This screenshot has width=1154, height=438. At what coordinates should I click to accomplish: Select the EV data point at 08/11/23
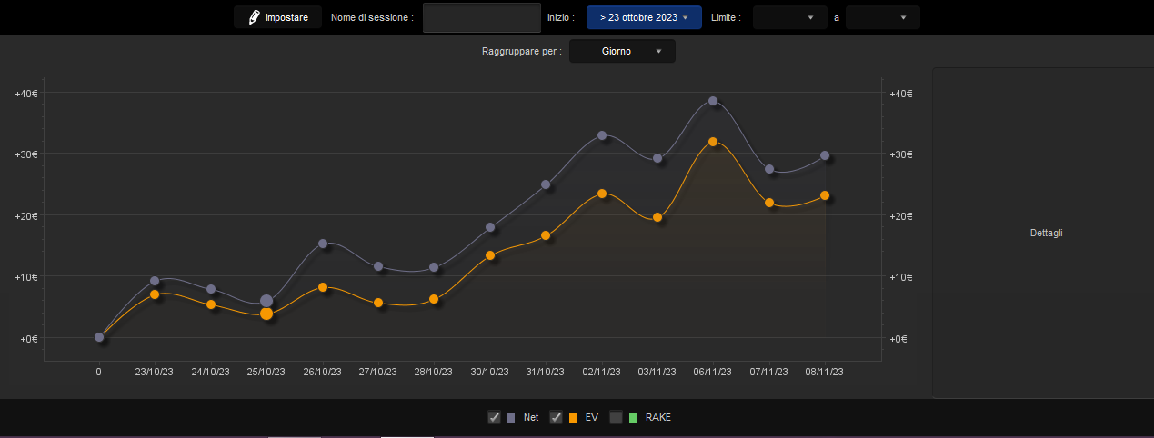(x=825, y=195)
